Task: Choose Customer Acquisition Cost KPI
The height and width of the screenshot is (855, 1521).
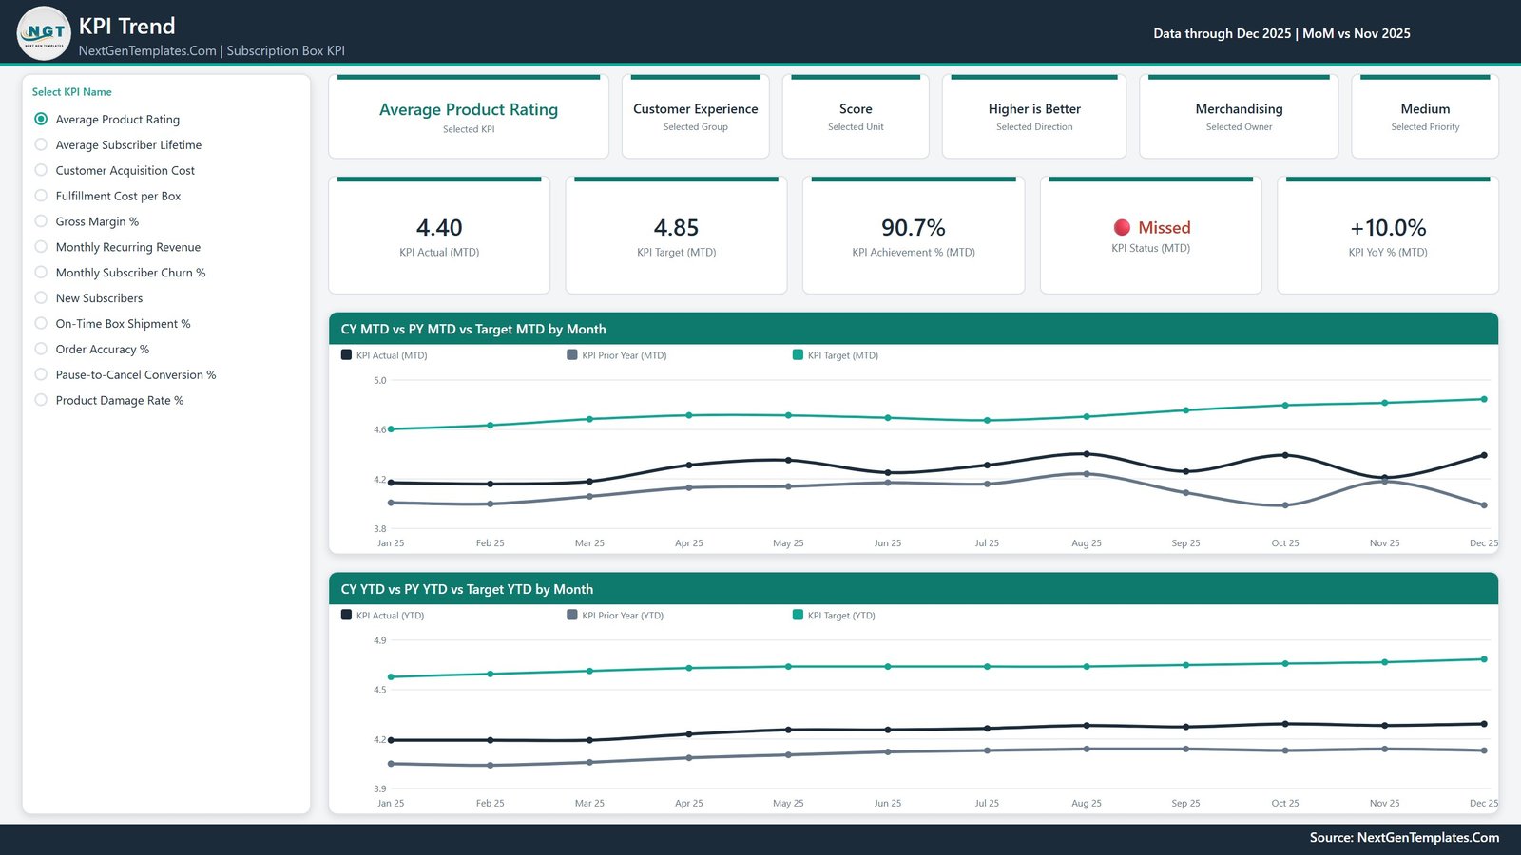Action: pos(41,170)
